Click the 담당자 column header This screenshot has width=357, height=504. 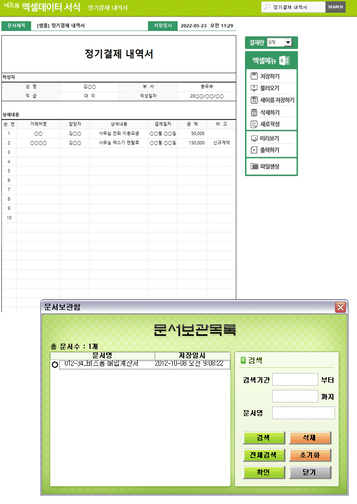pos(75,124)
